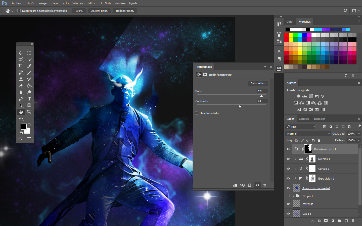
Task: Add a Levels adjustment from Ajustes panel
Action: pyautogui.click(x=304, y=96)
